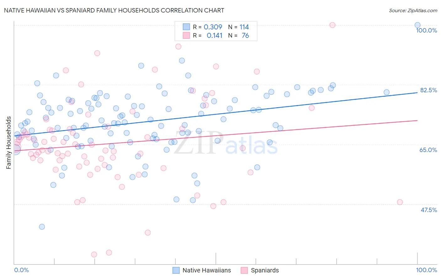This screenshot has width=441, height=279.
Task: Click the 47.5% y-axis label
Action: click(x=429, y=210)
